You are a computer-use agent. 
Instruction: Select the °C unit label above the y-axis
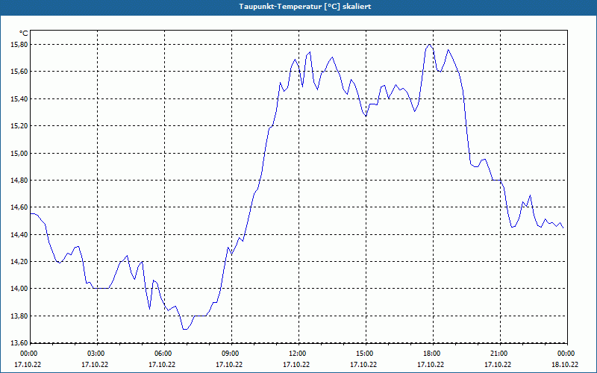tap(24, 34)
